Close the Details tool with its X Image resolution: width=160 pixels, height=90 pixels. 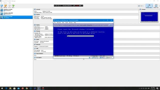pos(144,6)
